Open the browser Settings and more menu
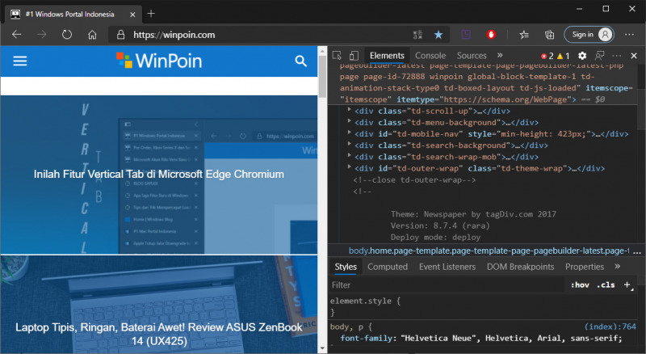The width and height of the screenshot is (646, 354). [x=629, y=35]
